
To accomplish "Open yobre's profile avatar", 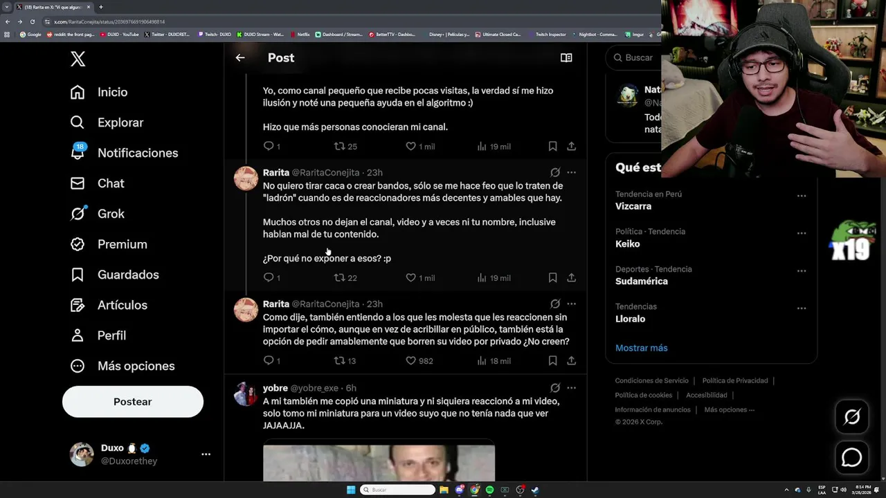I will pyautogui.click(x=246, y=394).
